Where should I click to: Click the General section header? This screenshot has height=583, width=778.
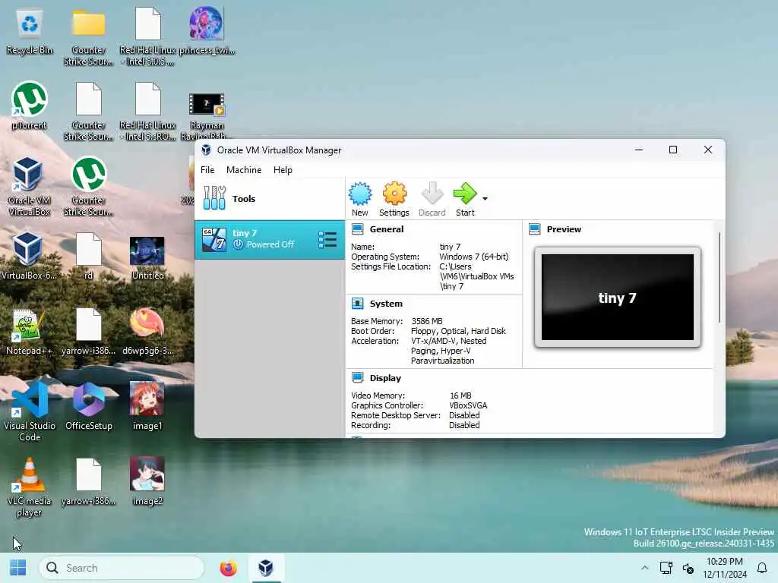[x=387, y=229]
